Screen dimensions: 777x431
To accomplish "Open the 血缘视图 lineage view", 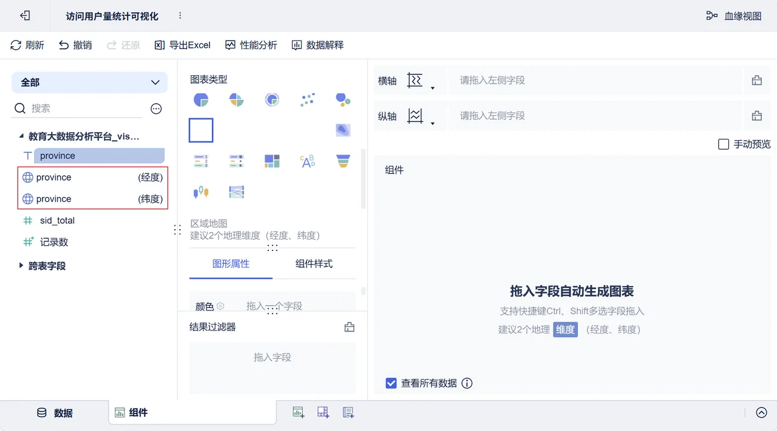I will [x=734, y=16].
